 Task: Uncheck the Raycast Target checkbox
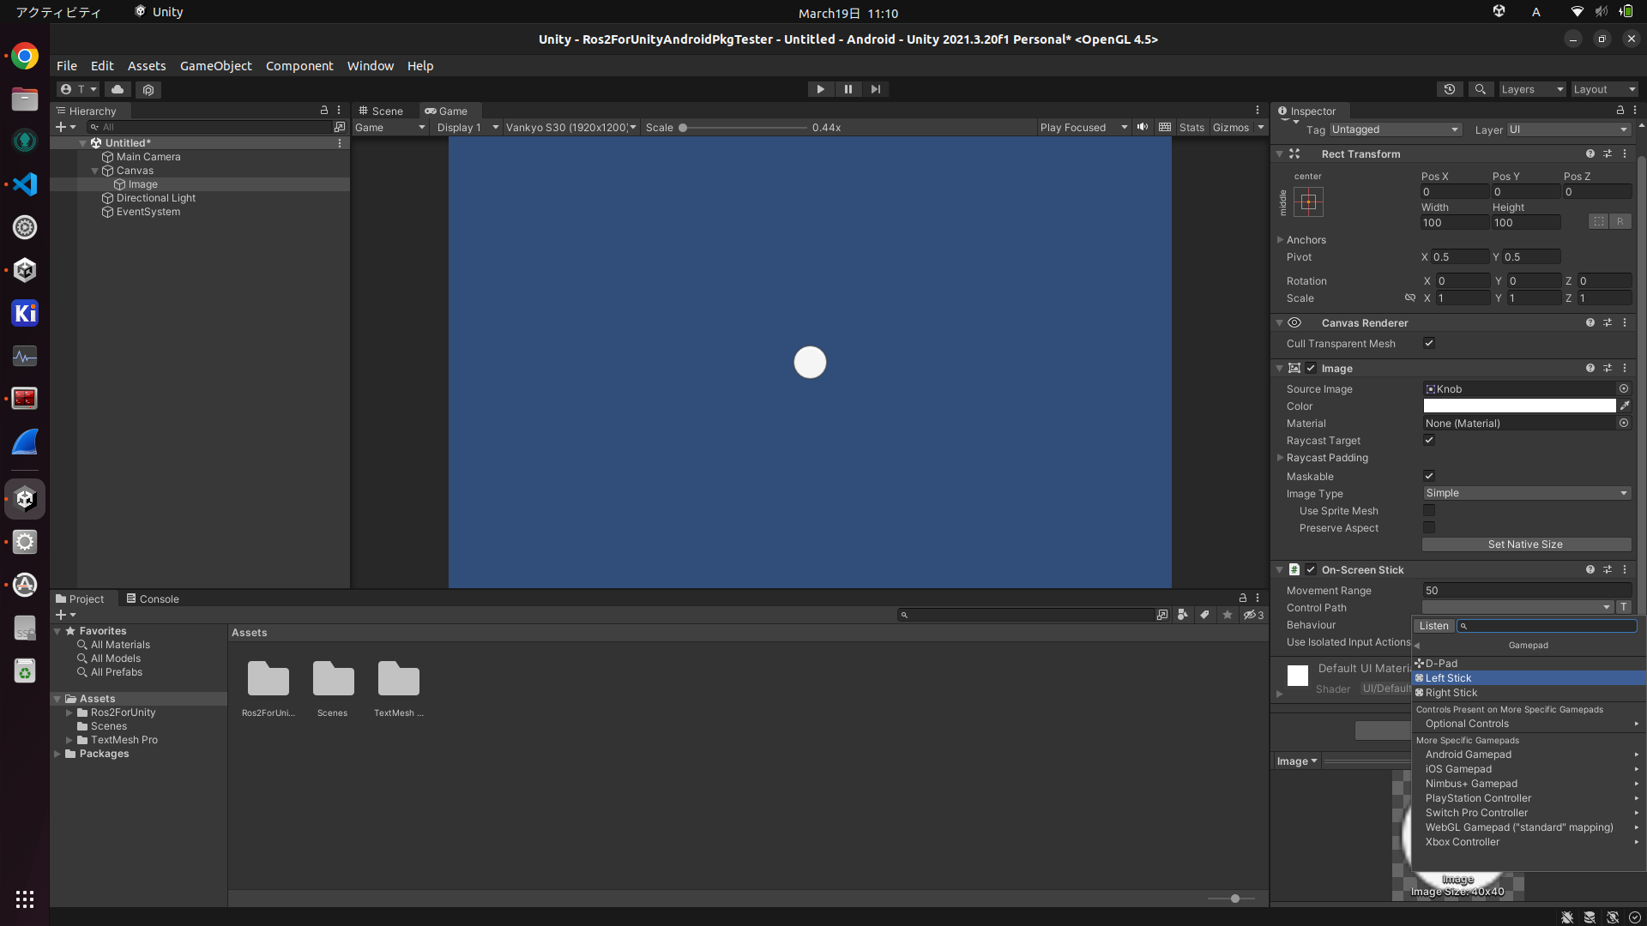tap(1429, 440)
